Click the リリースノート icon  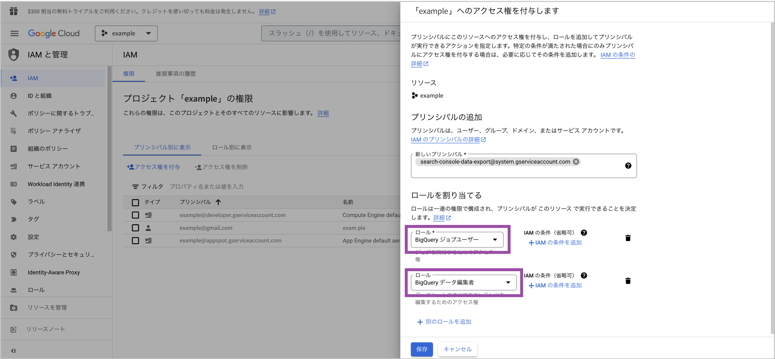14,329
